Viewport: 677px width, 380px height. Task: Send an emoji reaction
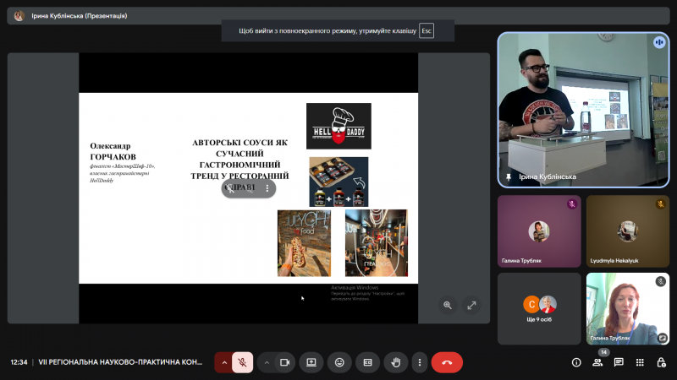339,362
